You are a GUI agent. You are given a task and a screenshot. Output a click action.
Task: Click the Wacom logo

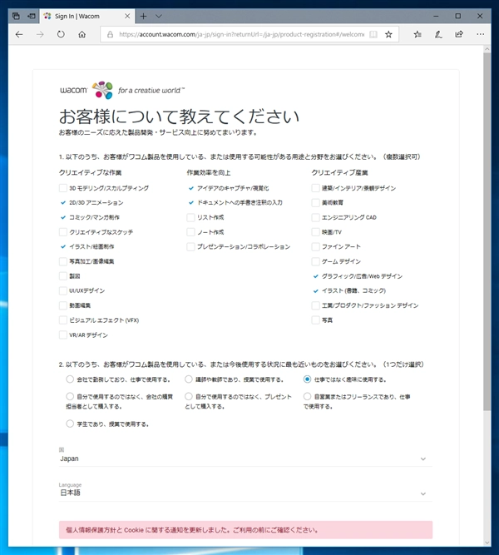(x=86, y=90)
